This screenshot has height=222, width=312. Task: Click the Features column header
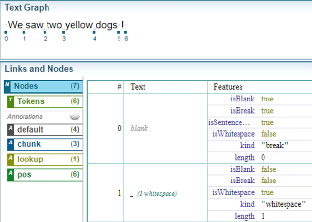tap(228, 87)
